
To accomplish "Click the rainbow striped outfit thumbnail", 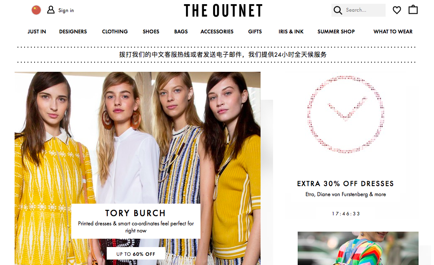I will (358, 248).
